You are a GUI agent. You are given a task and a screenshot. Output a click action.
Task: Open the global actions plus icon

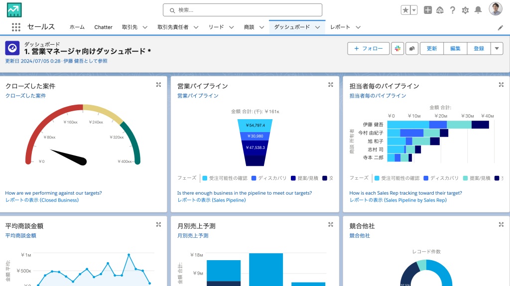point(428,10)
